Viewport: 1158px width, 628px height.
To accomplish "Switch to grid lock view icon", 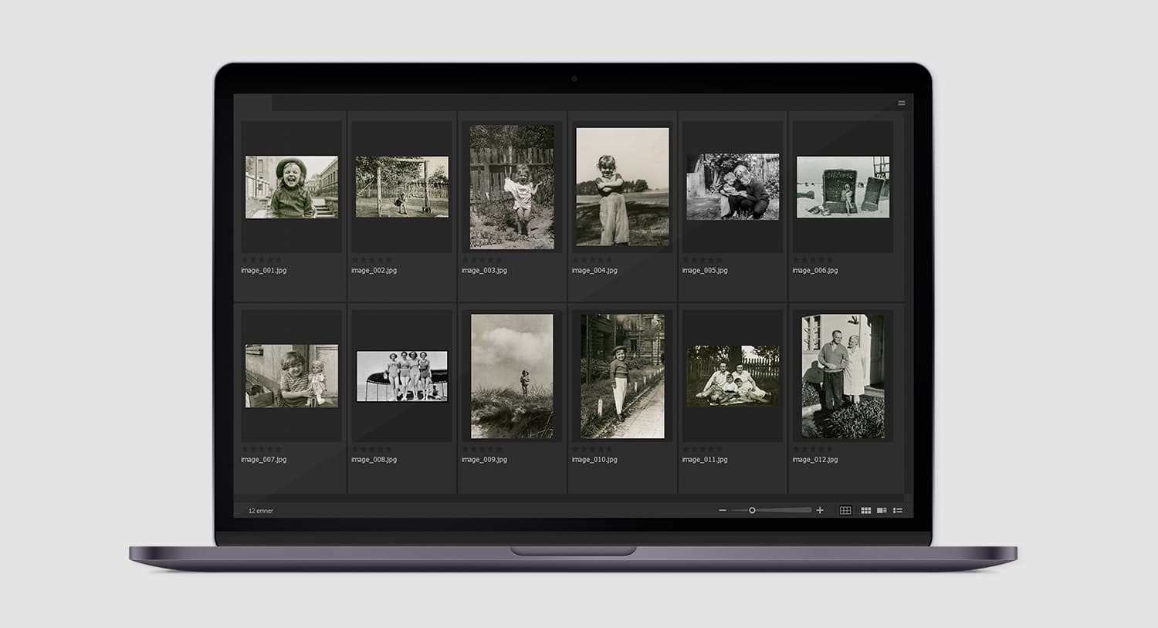I will (845, 511).
